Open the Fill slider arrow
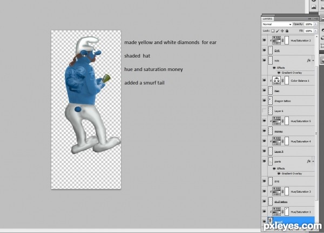The height and width of the screenshot is (233, 324). tap(315, 31)
